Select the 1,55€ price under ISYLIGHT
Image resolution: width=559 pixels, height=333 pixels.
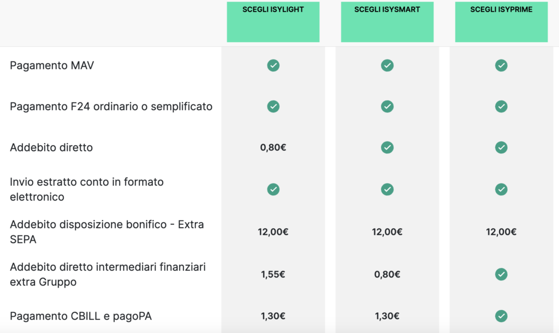click(273, 274)
